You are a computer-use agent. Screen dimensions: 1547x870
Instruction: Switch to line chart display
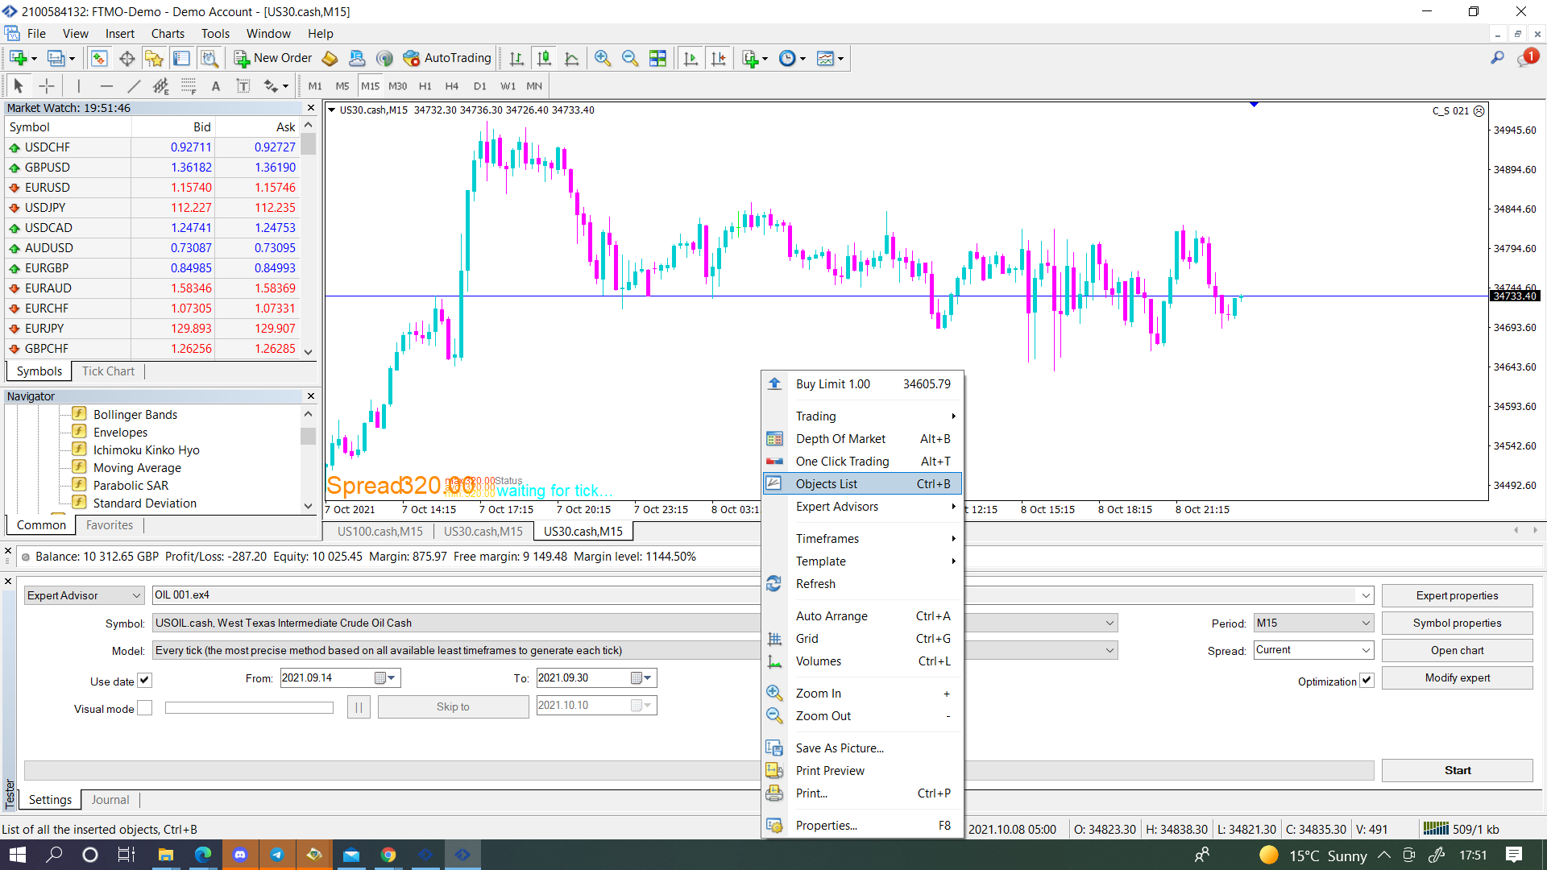(572, 58)
